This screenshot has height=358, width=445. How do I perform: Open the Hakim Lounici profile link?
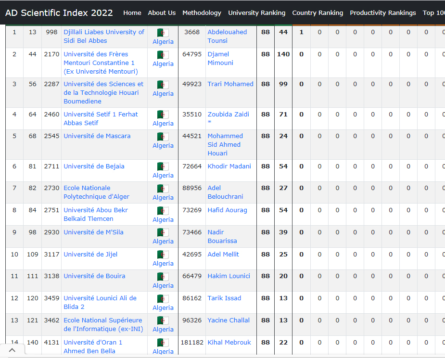[x=229, y=276]
